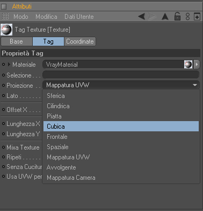Image resolution: width=203 pixels, height=211 pixels.
Task: Open the Modifica menu
Action: click(46, 17)
